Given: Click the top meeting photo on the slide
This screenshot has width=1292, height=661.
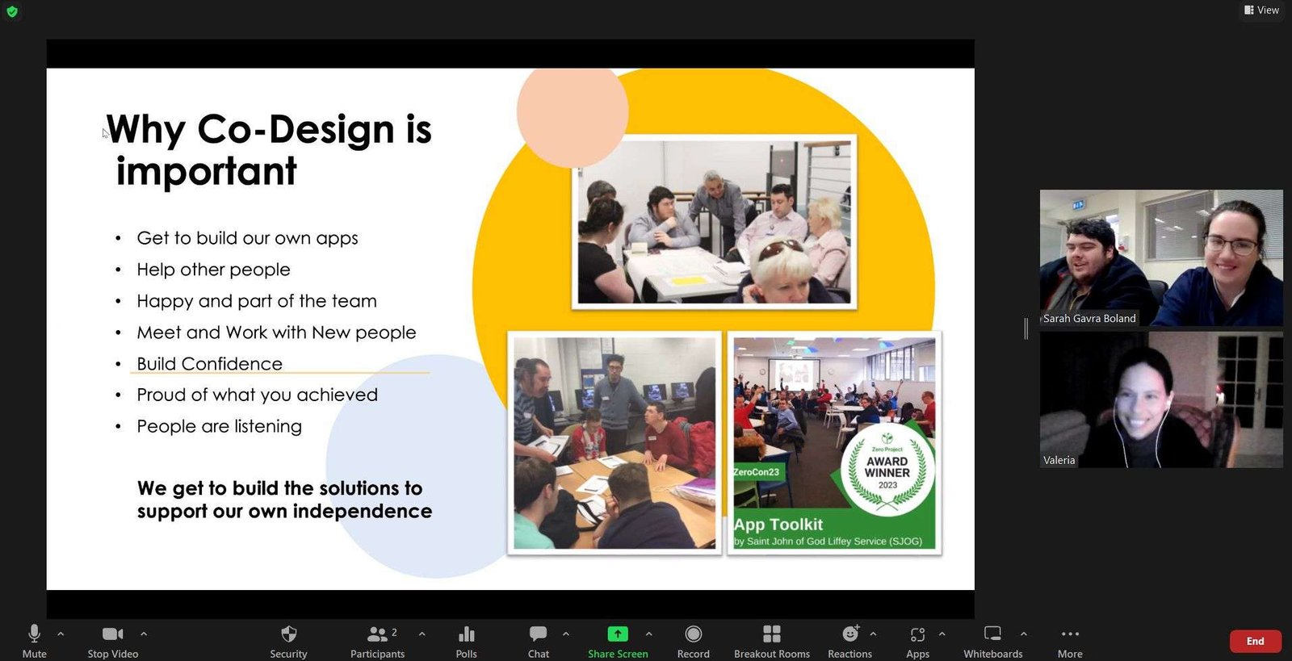Looking at the screenshot, I should pos(715,222).
